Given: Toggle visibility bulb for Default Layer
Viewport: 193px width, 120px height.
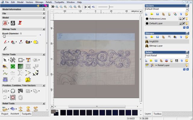Looking at the screenshot, I should (187, 23).
